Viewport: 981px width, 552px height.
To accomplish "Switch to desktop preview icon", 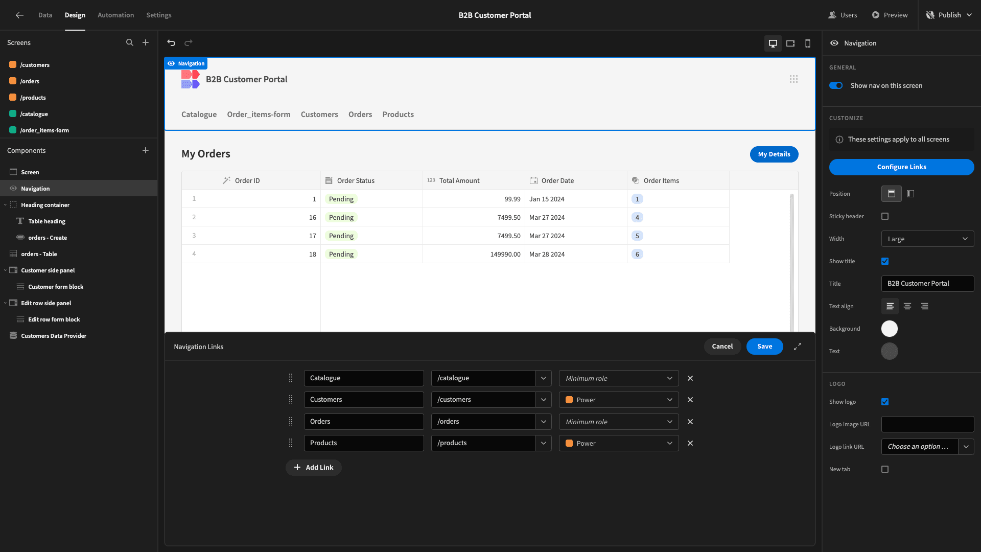I will [x=773, y=43].
